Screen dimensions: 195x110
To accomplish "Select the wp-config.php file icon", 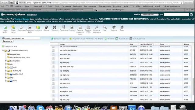I will point(53,54).
